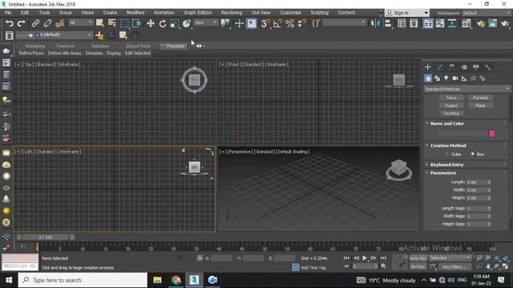513x288 pixels.
Task: Click the Torus primitive button
Action: [x=451, y=98]
